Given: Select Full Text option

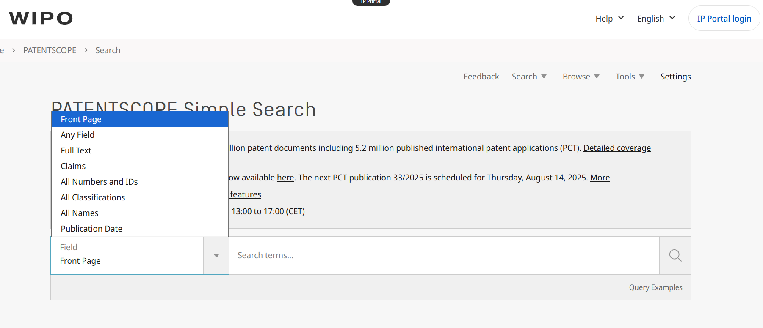Looking at the screenshot, I should 140,150.
